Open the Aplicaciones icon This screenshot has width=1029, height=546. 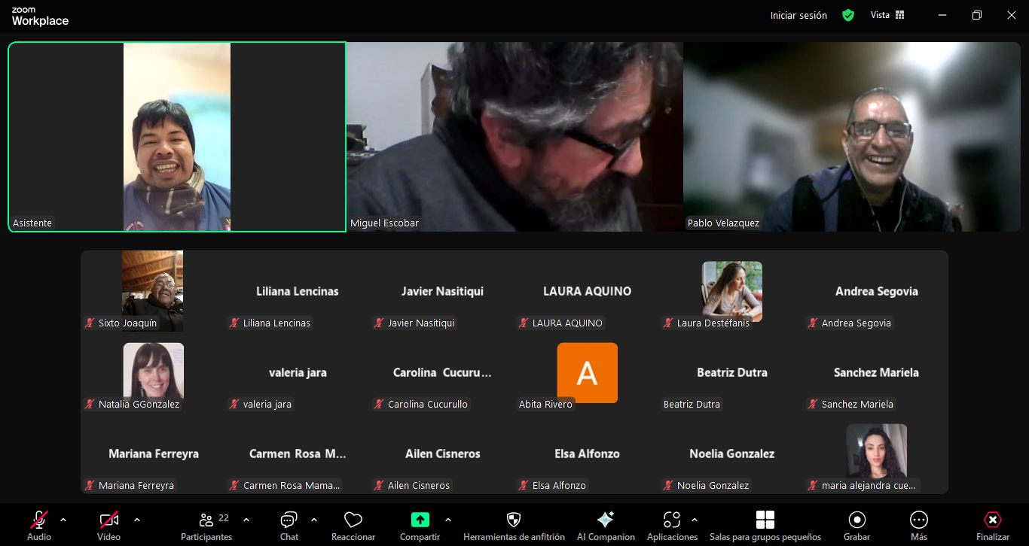(672, 520)
